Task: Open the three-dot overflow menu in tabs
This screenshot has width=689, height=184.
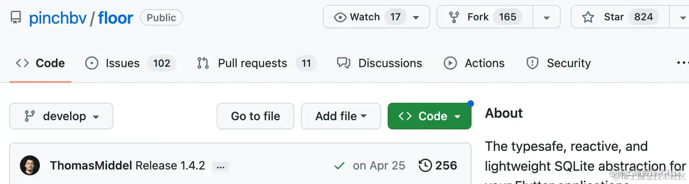Action: (x=682, y=63)
